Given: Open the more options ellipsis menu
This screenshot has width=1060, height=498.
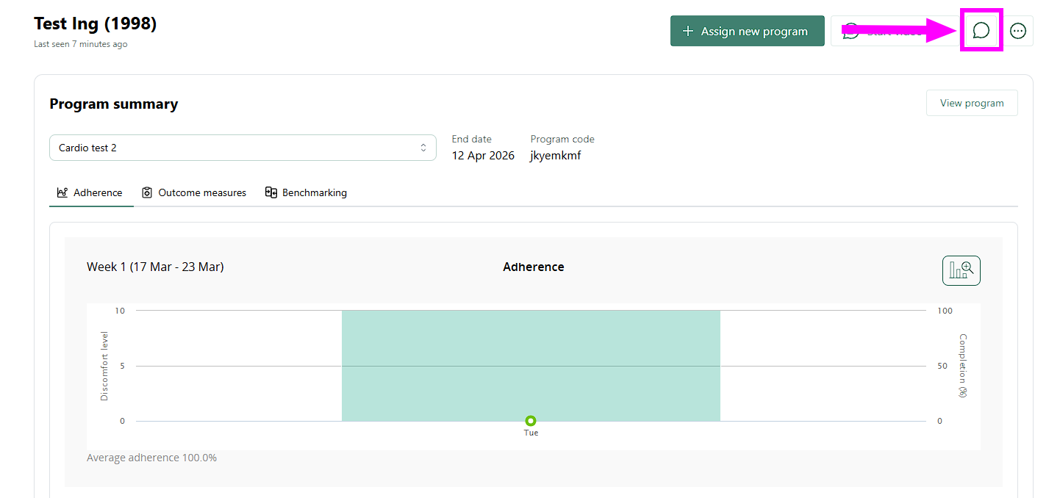Looking at the screenshot, I should 1018,31.
